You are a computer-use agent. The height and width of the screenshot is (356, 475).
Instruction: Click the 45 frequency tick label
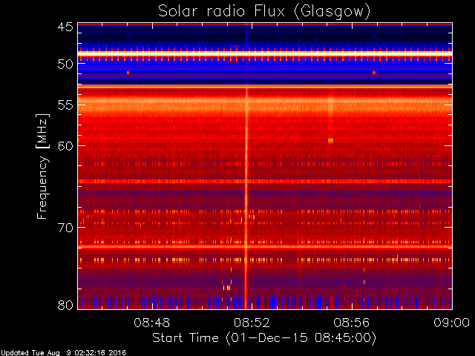click(65, 27)
